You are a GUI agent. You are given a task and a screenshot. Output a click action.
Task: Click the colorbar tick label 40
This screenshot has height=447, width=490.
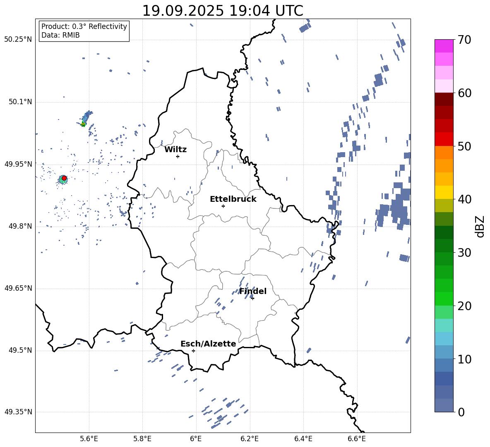(x=465, y=199)
